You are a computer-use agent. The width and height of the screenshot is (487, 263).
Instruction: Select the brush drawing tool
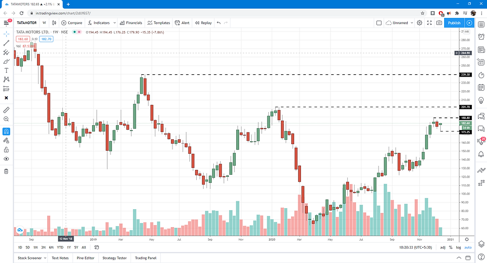[6, 62]
